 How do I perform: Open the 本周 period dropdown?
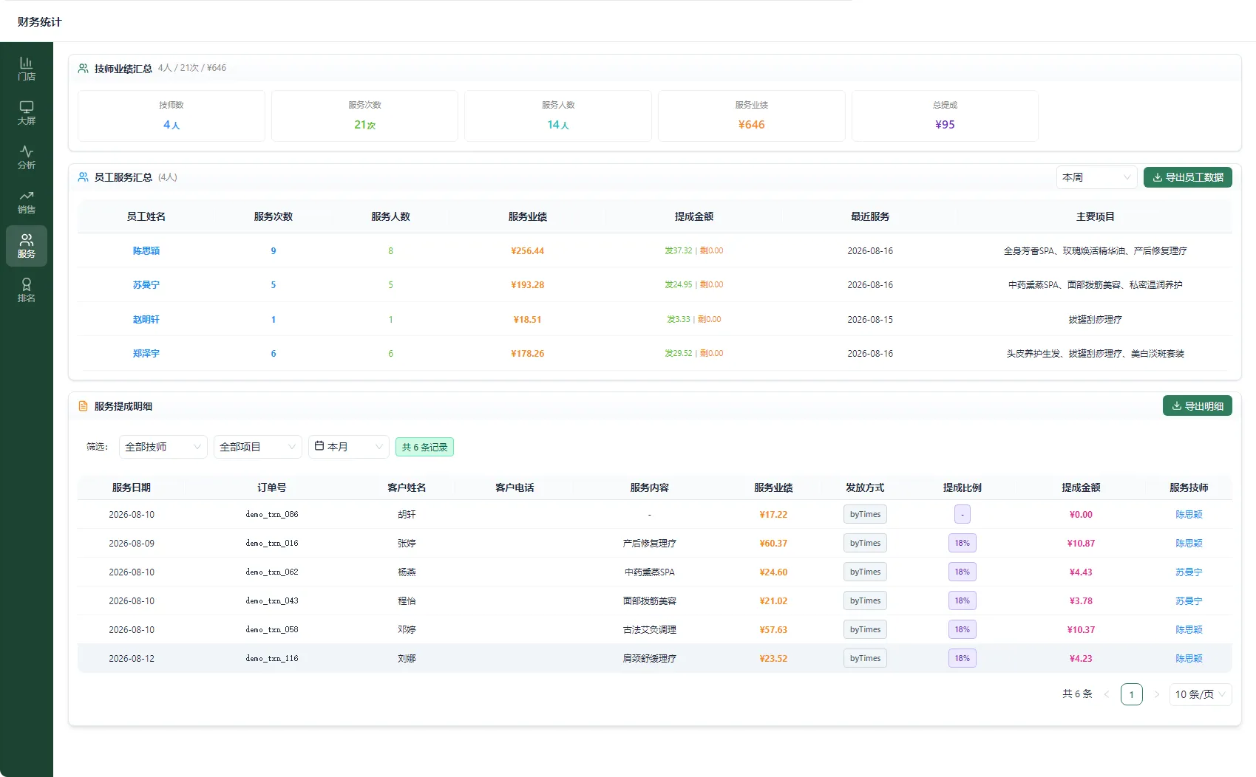[1097, 177]
